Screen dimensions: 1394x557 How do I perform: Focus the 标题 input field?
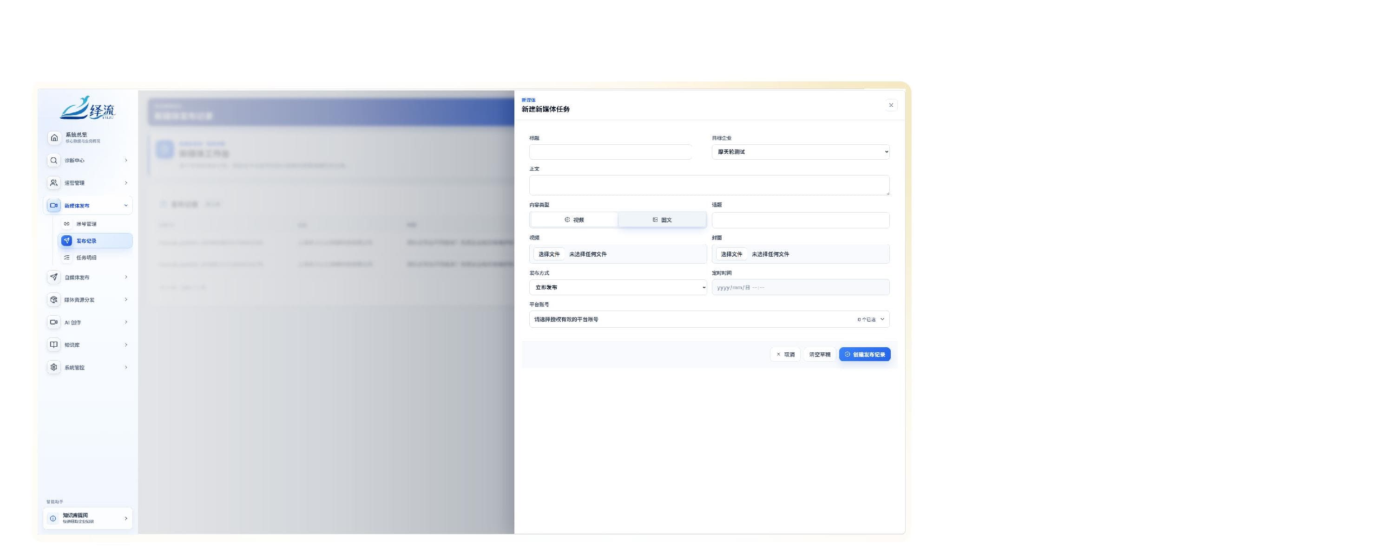[611, 152]
